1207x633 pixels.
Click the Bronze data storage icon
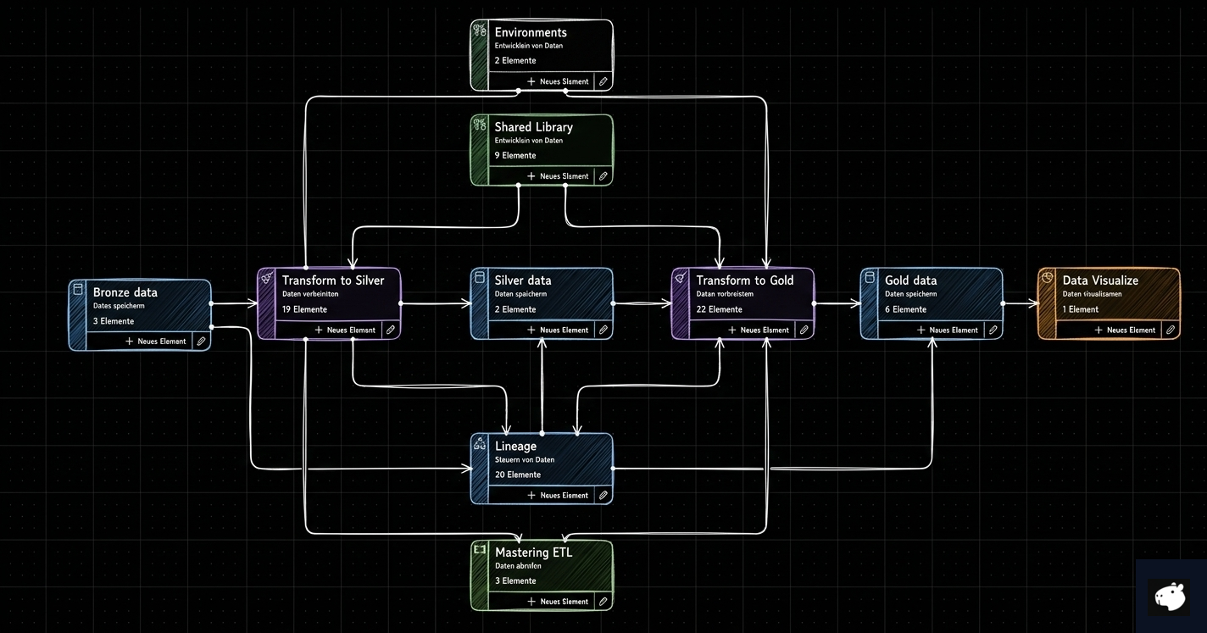[78, 290]
